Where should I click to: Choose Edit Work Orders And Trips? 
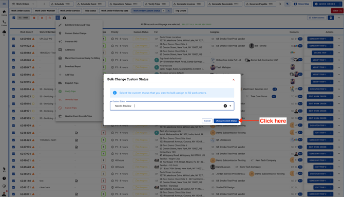point(79,25)
